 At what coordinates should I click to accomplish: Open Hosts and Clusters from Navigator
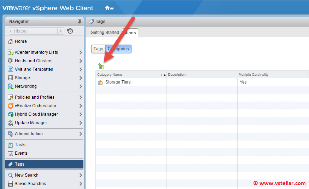(33, 61)
